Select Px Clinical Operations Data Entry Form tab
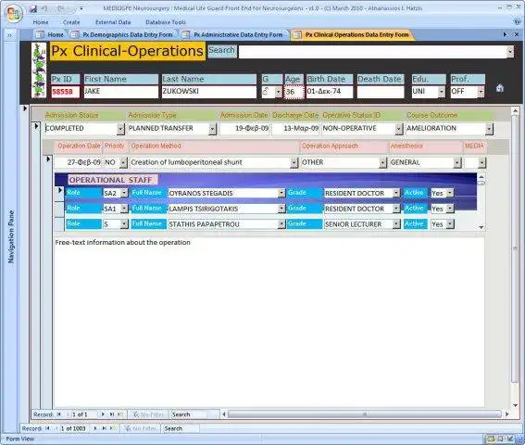The width and height of the screenshot is (525, 445). (352, 34)
